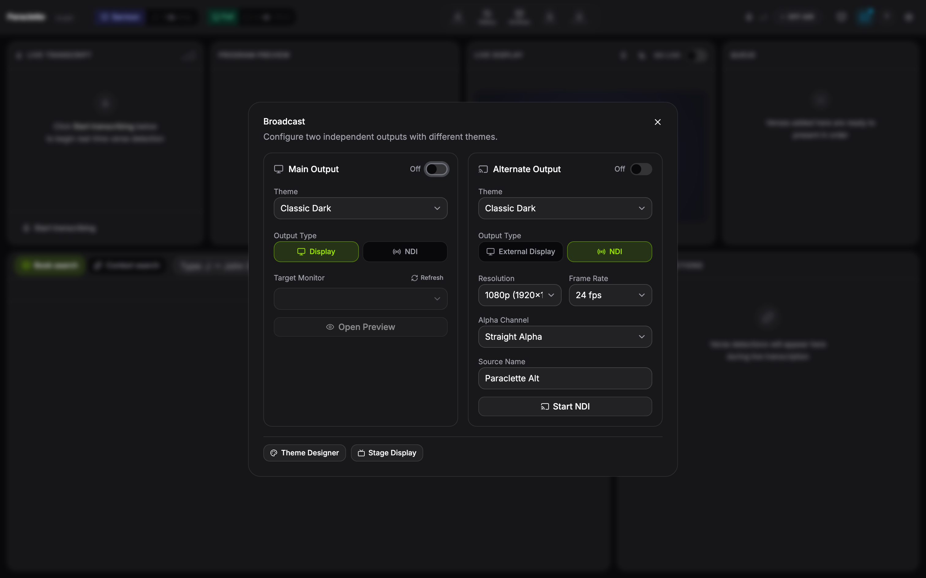This screenshot has height=578, width=926.
Task: Select External Display for Alternate Output
Action: pos(520,251)
